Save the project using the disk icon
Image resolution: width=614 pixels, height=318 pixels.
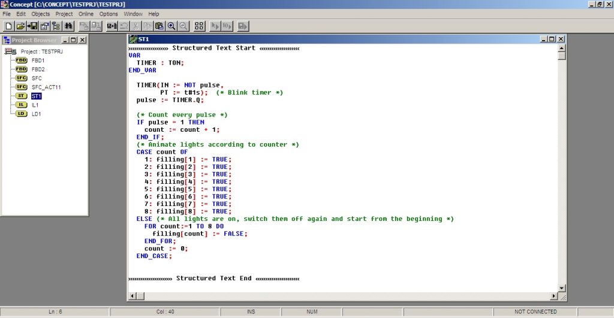click(32, 26)
